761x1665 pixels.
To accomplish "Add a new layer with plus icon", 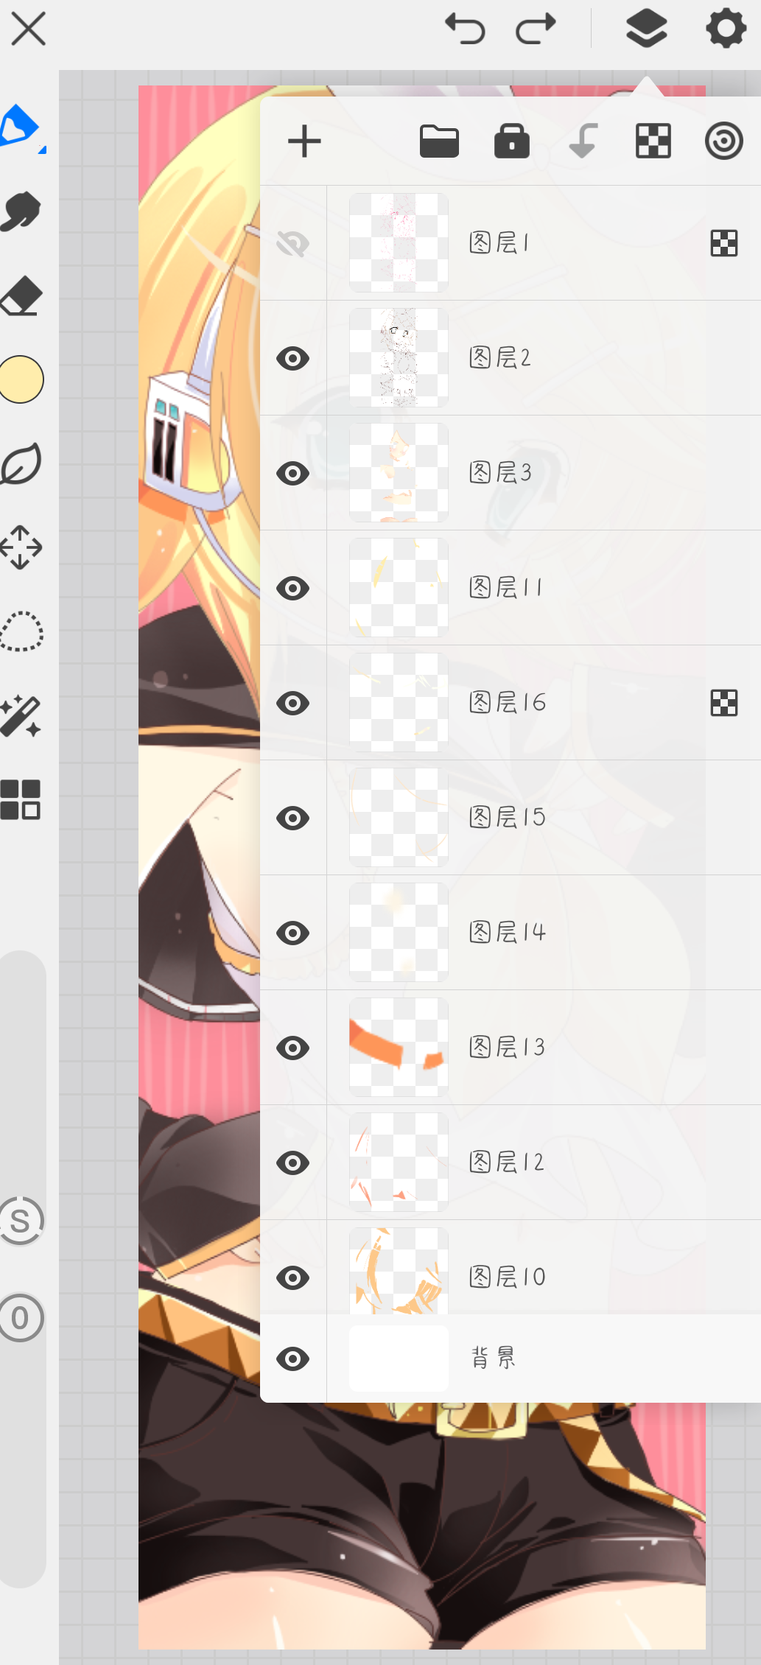I will tap(304, 141).
